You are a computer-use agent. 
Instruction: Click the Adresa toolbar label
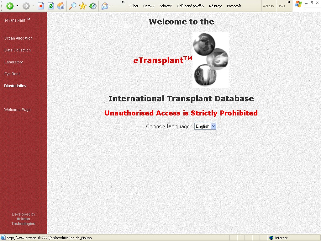(268, 6)
